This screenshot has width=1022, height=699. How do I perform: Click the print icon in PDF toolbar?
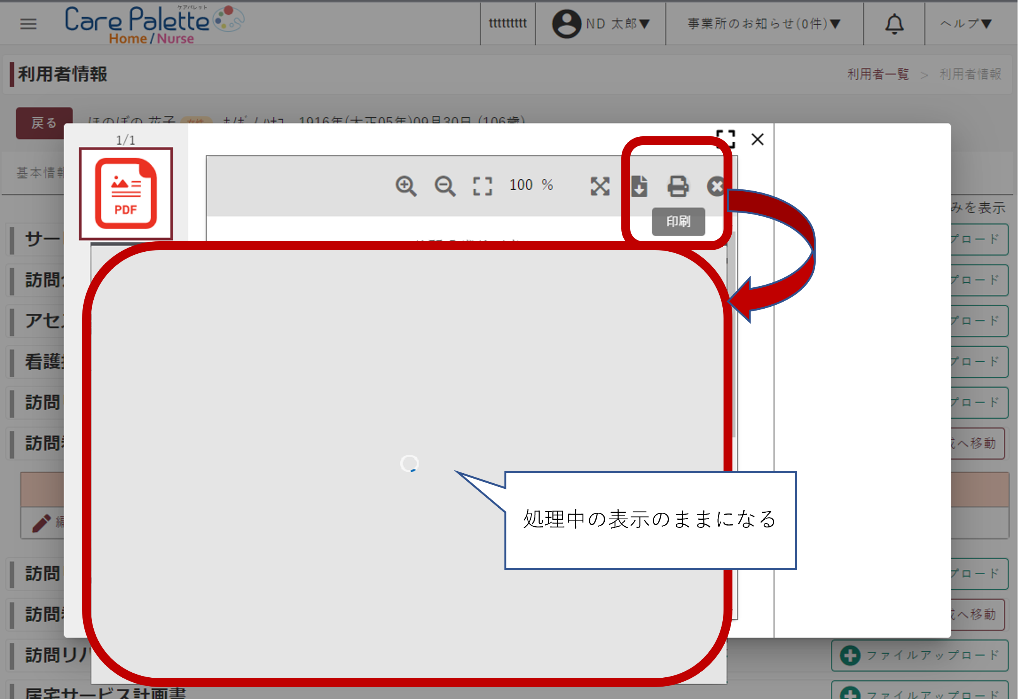coord(678,186)
